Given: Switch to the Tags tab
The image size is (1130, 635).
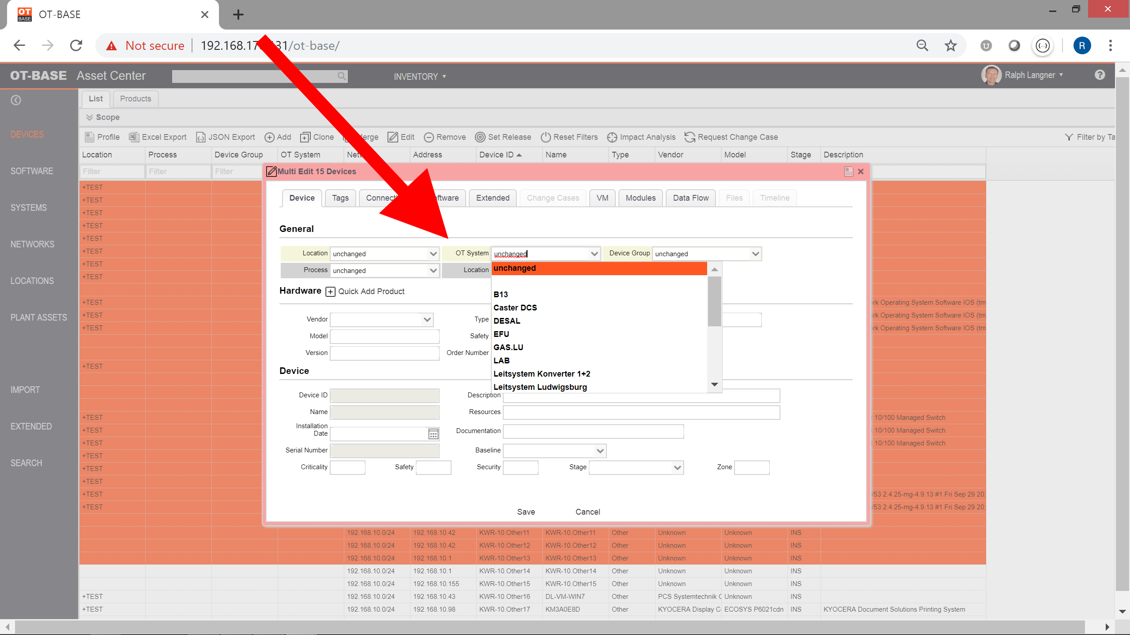Looking at the screenshot, I should click(340, 198).
